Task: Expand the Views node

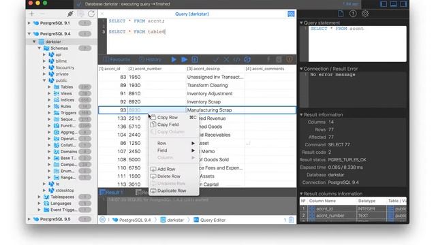Action: [x=49, y=93]
